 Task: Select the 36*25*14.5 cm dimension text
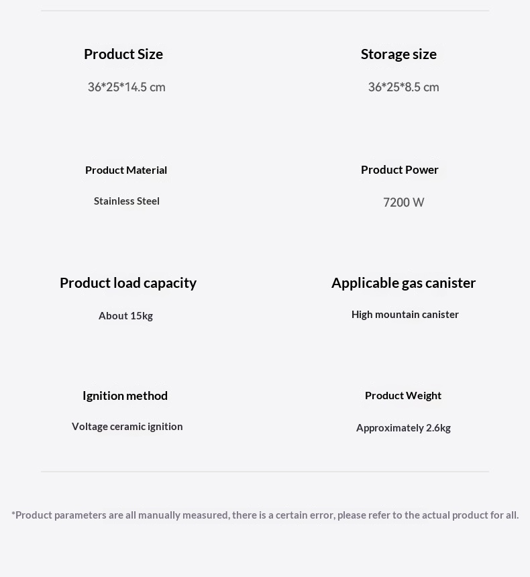pyautogui.click(x=126, y=87)
